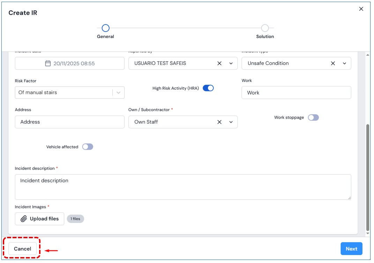Disable High Risk Activity (HRA) toggle
This screenshot has width=374, height=263.
pyautogui.click(x=208, y=88)
